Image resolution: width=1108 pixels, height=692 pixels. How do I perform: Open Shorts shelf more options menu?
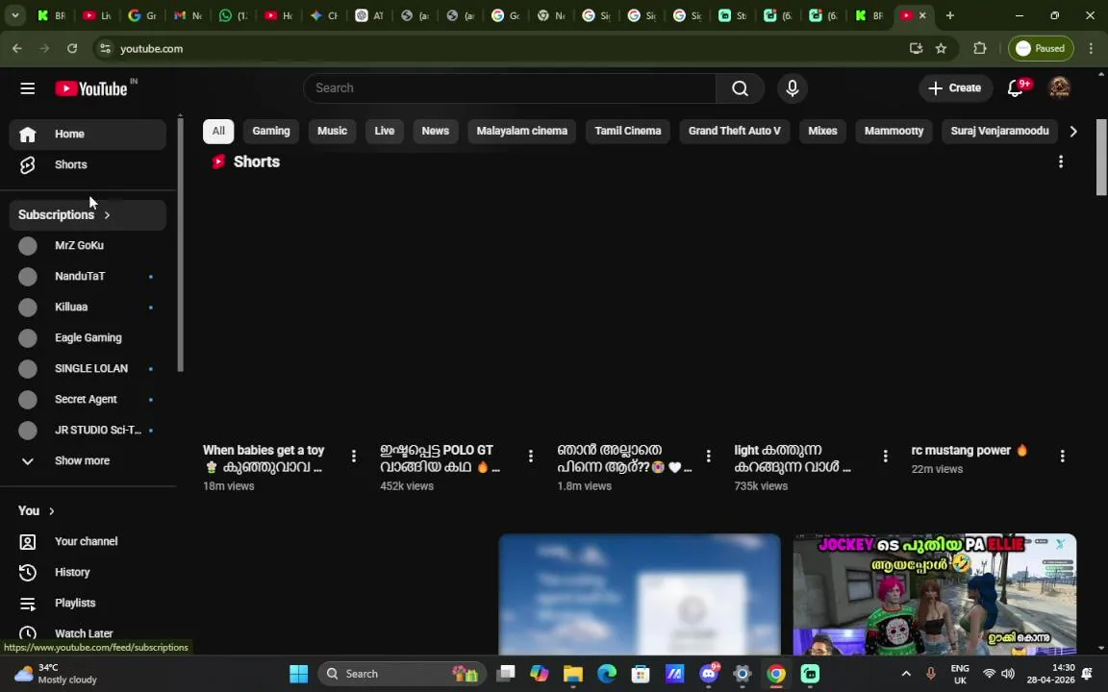1060,161
